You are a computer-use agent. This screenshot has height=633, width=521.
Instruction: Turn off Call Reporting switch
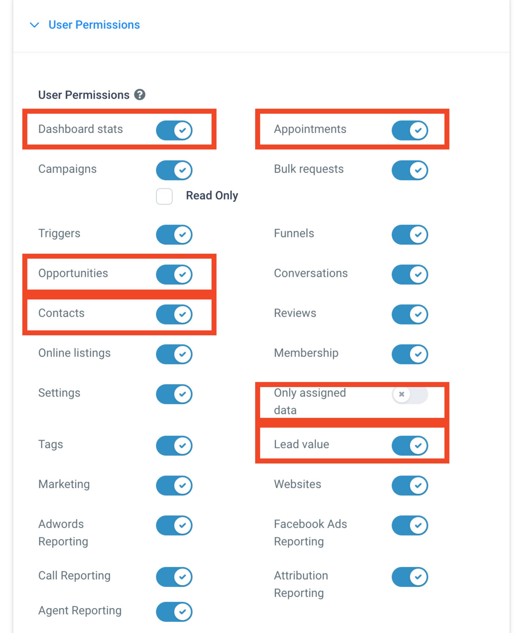pyautogui.click(x=174, y=576)
